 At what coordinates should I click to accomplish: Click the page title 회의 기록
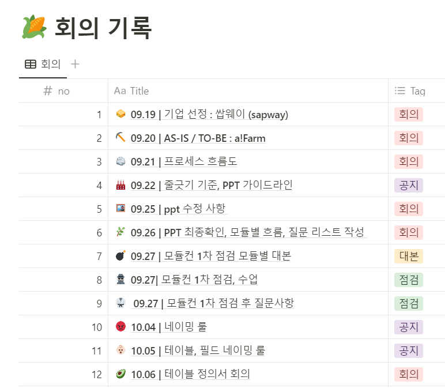point(103,28)
